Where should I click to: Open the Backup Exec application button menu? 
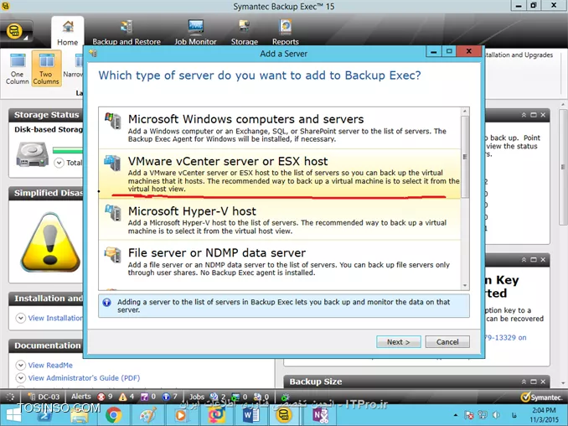coord(16,32)
